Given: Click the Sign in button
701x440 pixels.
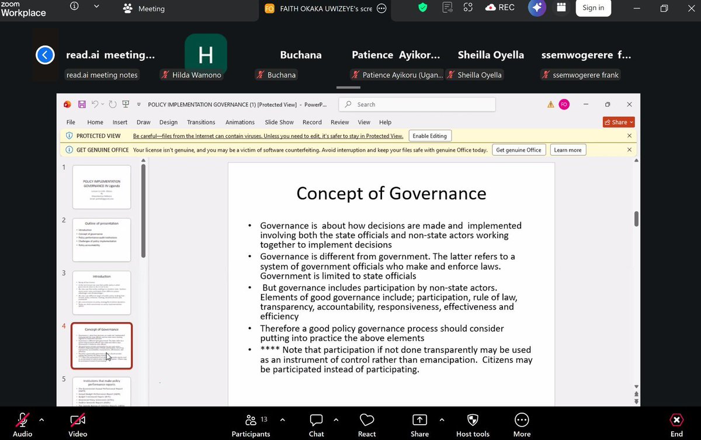Looking at the screenshot, I should click(x=593, y=8).
